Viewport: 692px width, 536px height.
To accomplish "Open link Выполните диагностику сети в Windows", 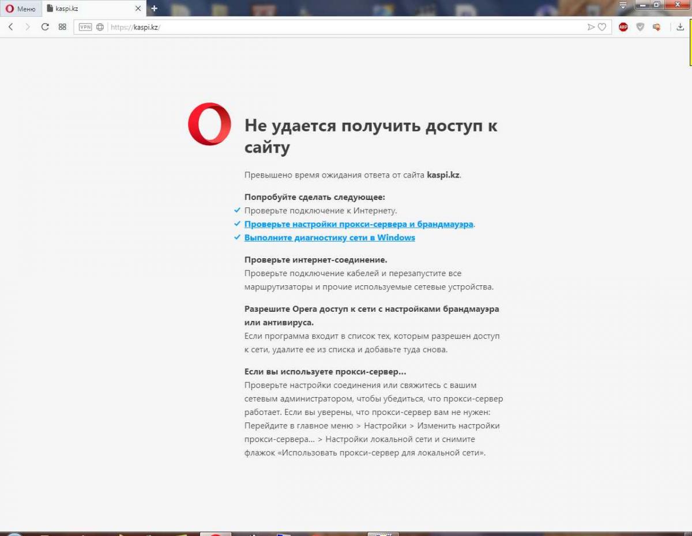I will (330, 237).
